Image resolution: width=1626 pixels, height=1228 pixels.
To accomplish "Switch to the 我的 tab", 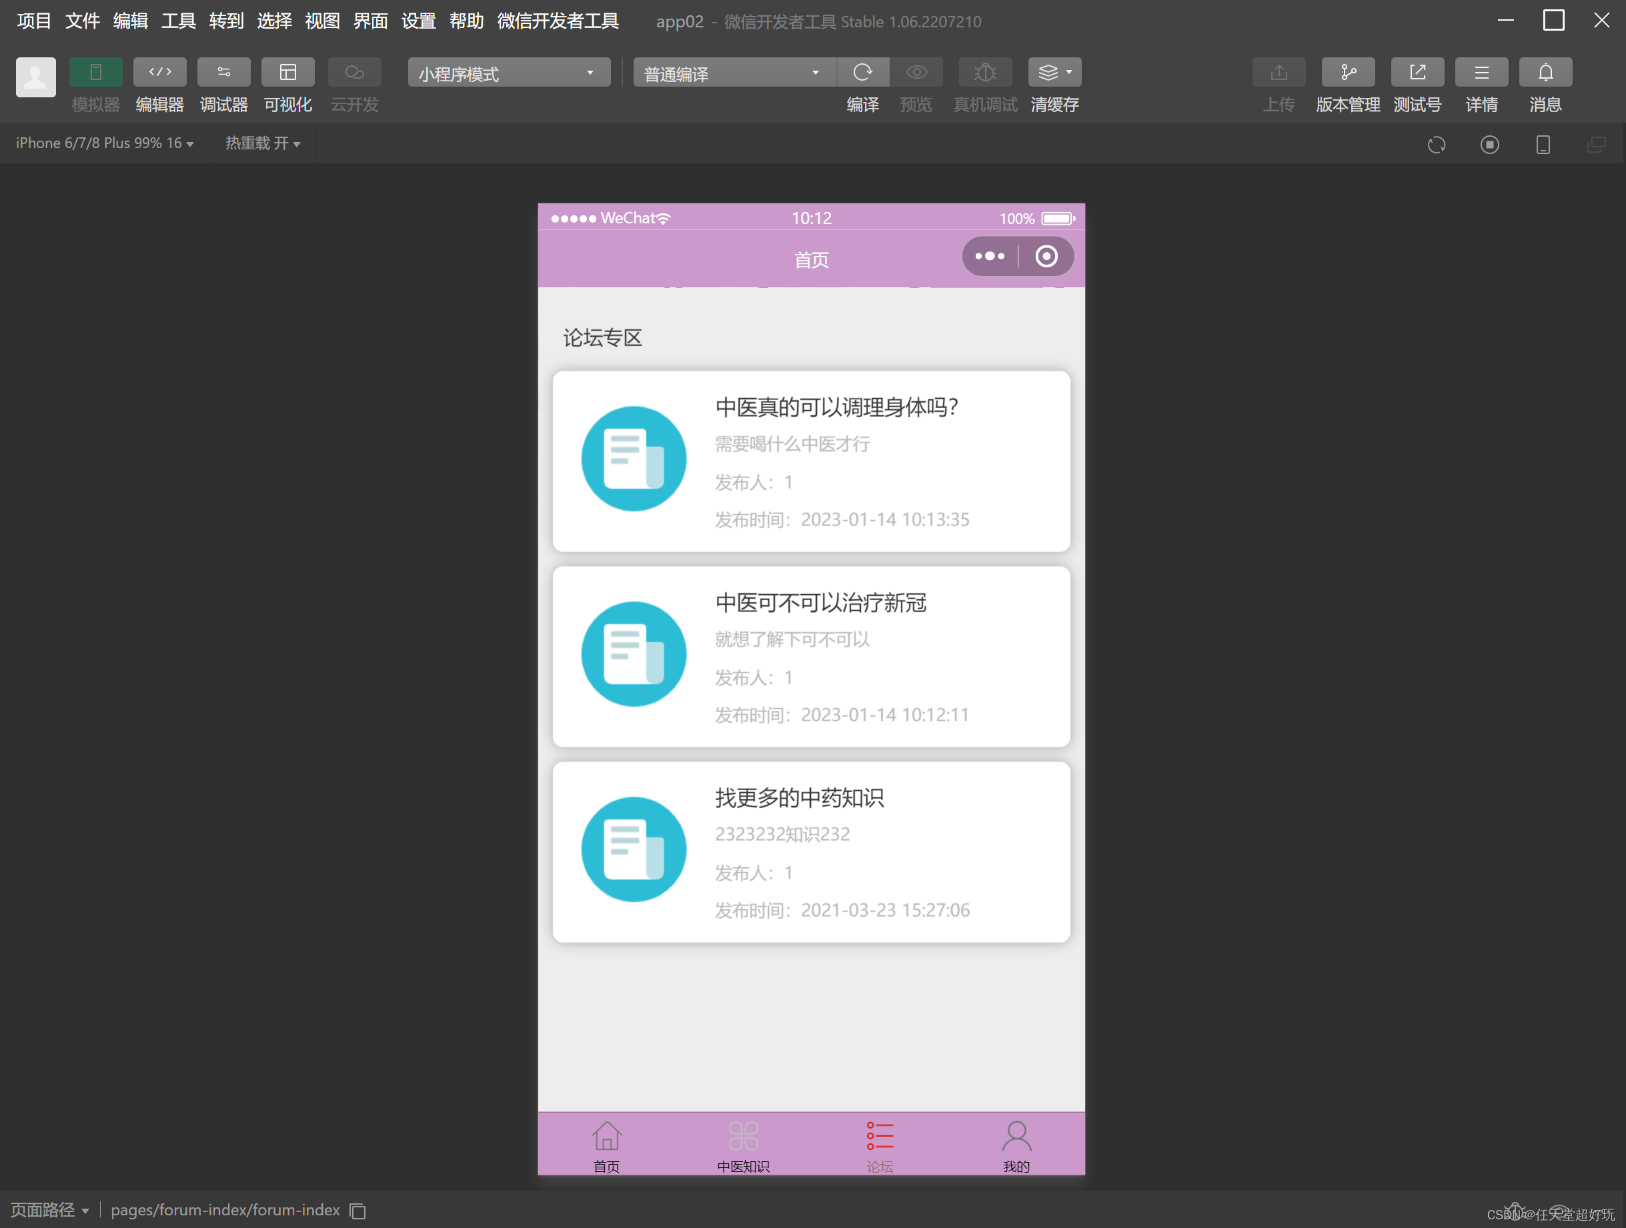I will click(1016, 1145).
